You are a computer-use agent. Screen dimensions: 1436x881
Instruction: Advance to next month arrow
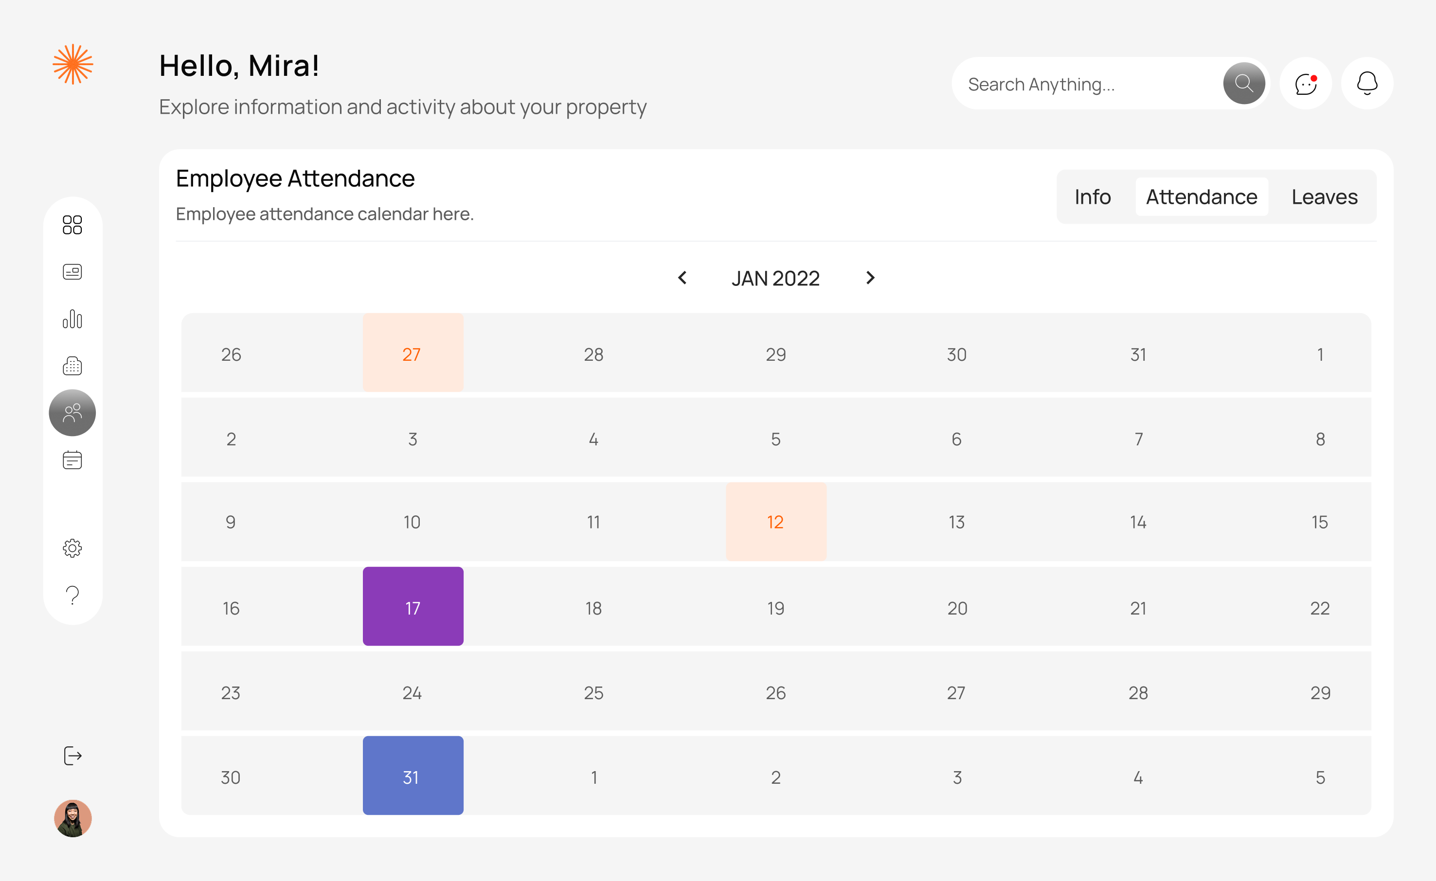[870, 278]
